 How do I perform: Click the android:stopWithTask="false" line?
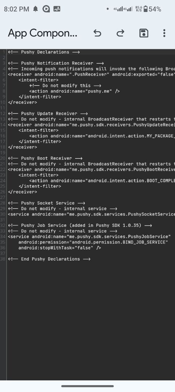tap(60, 248)
